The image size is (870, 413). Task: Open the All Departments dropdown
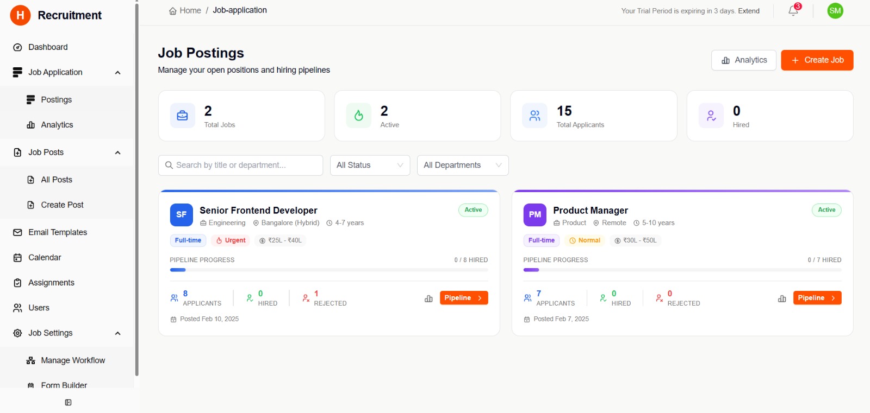(462, 166)
